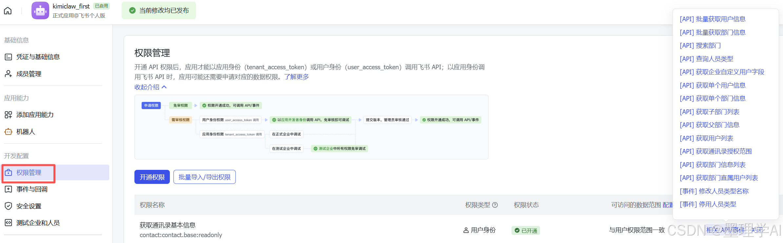Open the [API] 搜索部门 link

pos(700,45)
